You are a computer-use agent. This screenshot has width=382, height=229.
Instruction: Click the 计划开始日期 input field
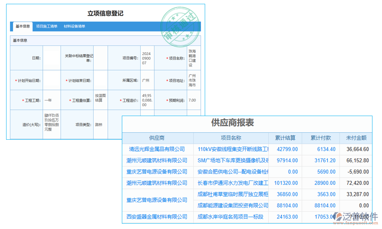tap(52, 80)
